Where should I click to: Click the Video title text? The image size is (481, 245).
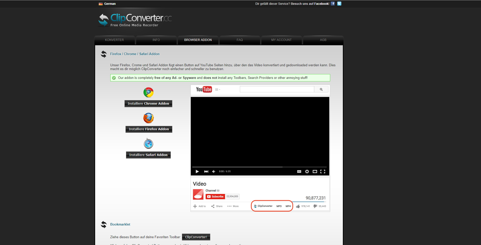[x=200, y=184]
